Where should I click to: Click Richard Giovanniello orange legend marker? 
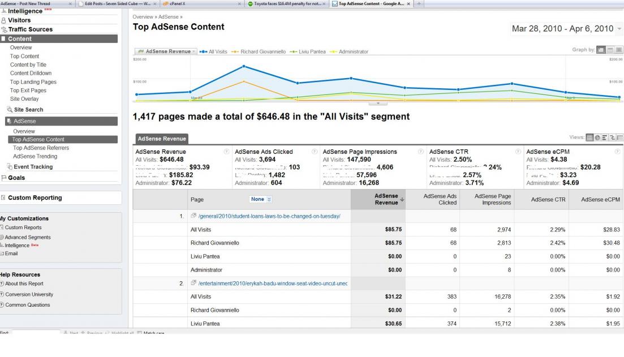[235, 51]
